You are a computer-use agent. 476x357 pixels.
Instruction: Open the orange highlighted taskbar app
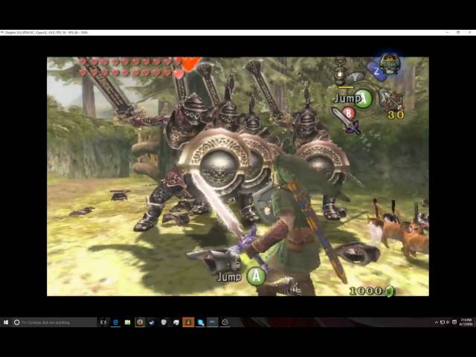[x=188, y=322]
